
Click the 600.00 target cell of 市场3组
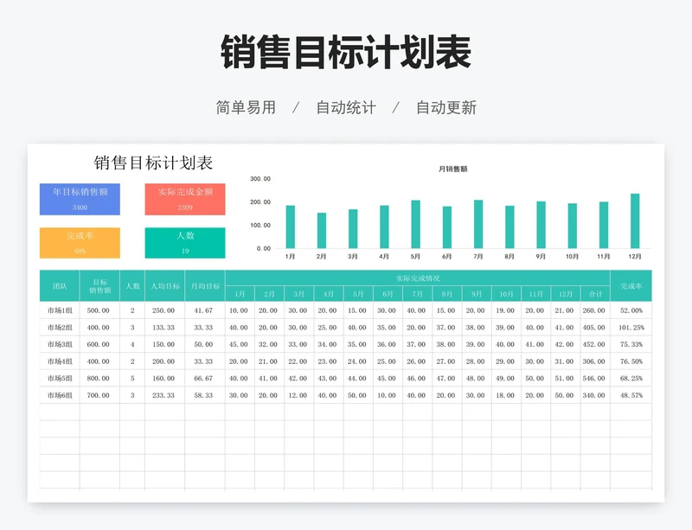pyautogui.click(x=99, y=344)
